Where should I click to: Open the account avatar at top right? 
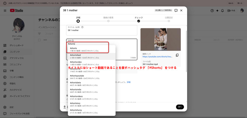(242, 11)
